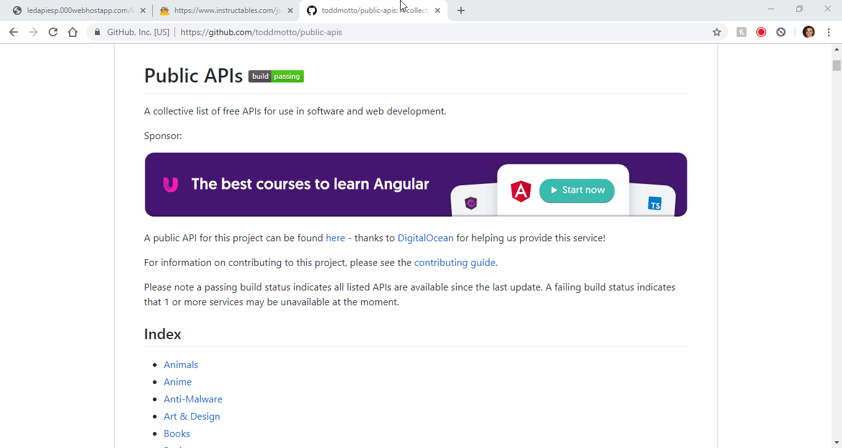This screenshot has width=842, height=448.
Task: View site security lock information
Action: [x=97, y=32]
